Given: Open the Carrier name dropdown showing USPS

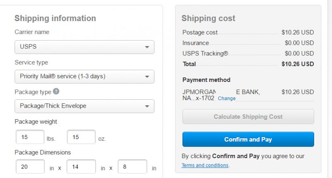Looking at the screenshot, I should click(84, 47).
